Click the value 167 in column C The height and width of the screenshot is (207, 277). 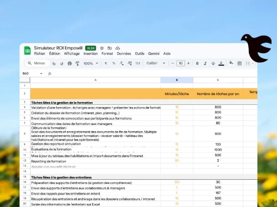pyautogui.click(x=218, y=193)
